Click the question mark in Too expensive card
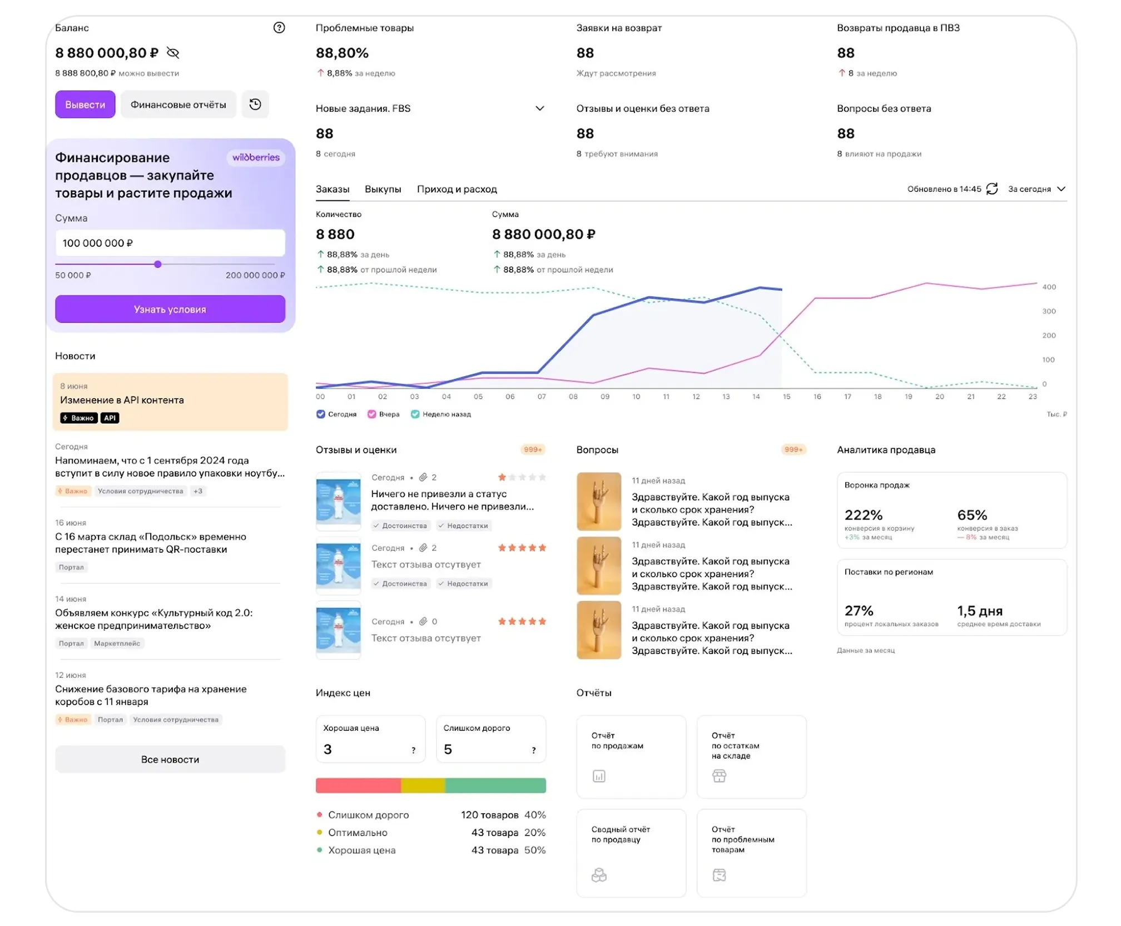Screen dimensions: 1121x926 click(533, 750)
